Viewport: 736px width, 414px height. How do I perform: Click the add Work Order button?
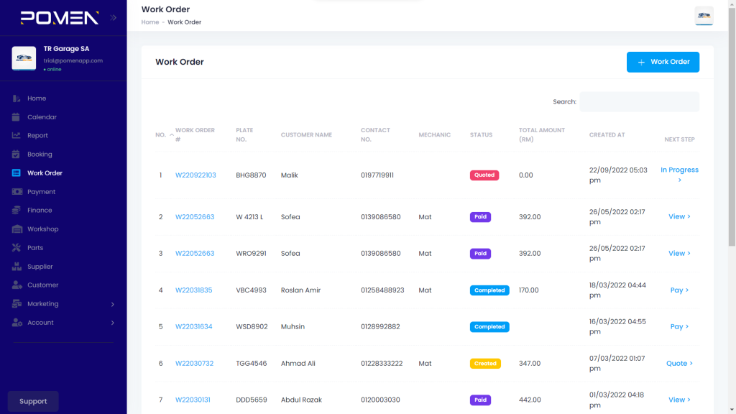point(663,62)
